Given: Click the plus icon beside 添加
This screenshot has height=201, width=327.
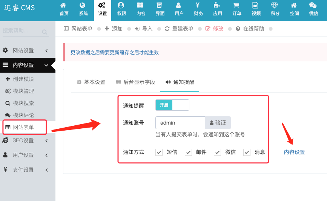Looking at the screenshot, I should coord(107,29).
